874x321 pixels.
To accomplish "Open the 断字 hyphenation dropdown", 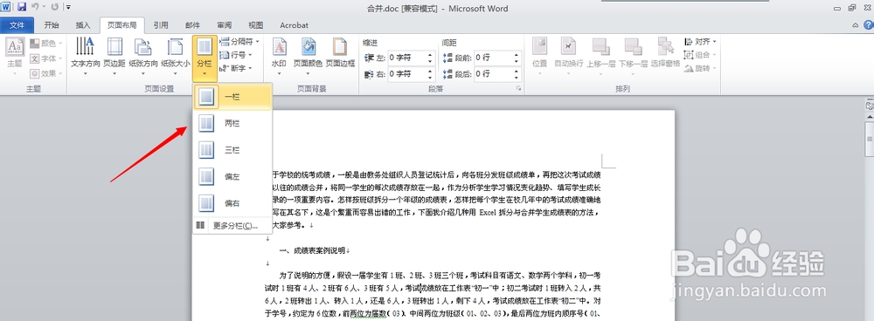I will point(236,68).
